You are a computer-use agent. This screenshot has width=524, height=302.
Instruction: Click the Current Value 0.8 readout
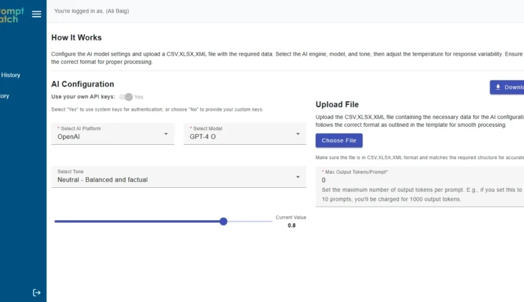(x=291, y=225)
